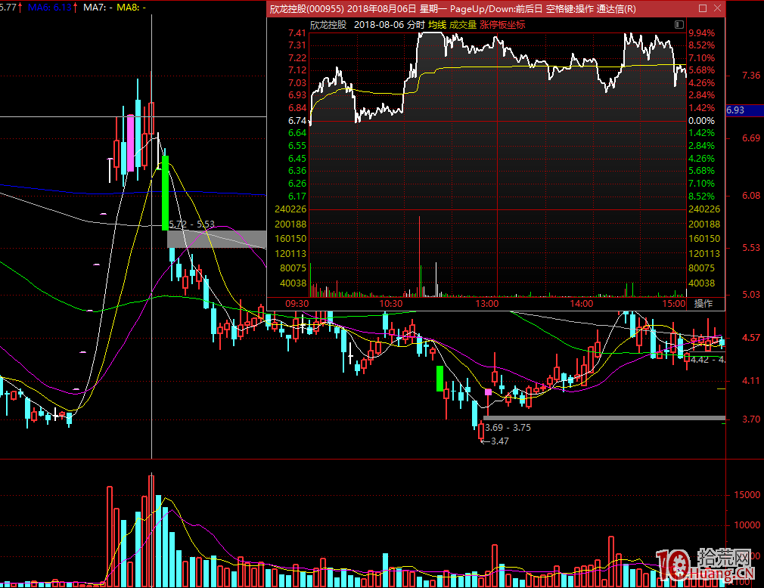Click the 10:30 time label on intraday axis

tap(391, 304)
